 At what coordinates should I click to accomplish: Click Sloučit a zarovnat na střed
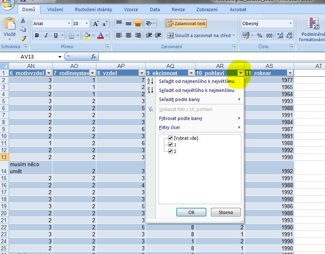(201, 35)
